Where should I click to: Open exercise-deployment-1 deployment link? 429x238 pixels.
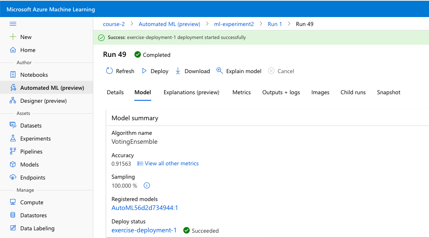[144, 230]
